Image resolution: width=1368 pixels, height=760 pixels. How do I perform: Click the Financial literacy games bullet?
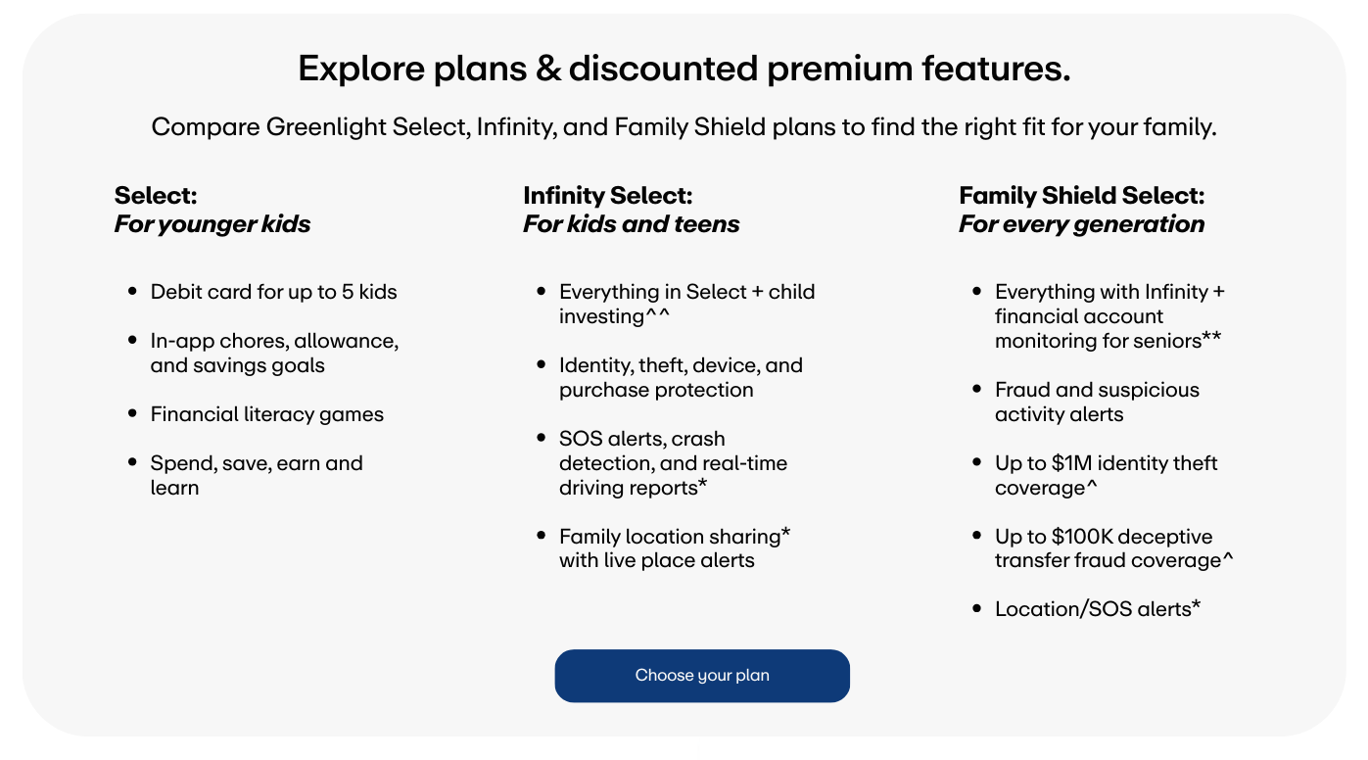[266, 414]
